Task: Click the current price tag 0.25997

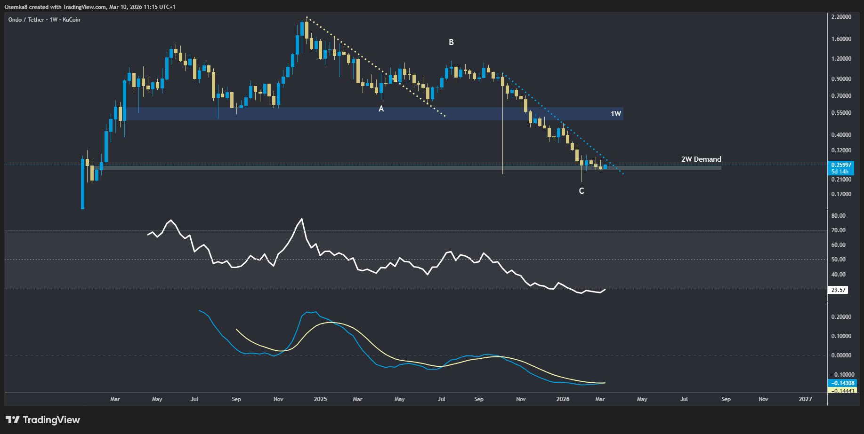Action: [841, 165]
